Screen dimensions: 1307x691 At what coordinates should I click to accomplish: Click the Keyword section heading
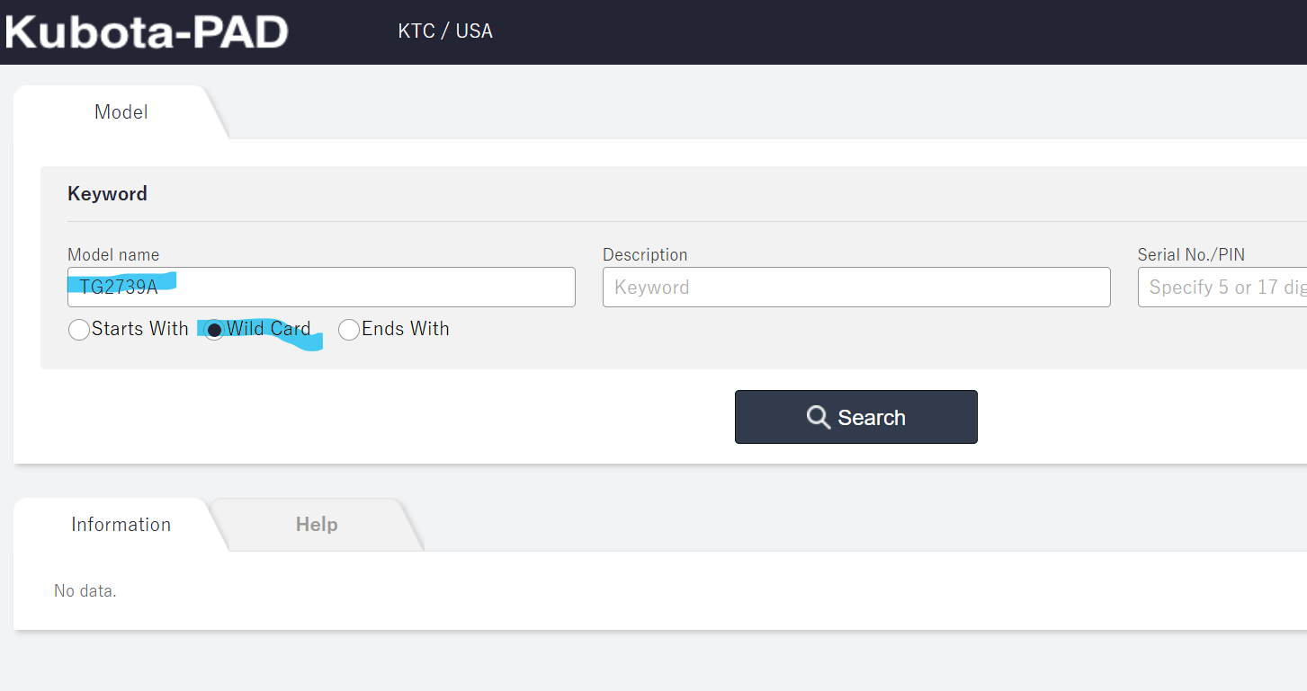pos(107,194)
